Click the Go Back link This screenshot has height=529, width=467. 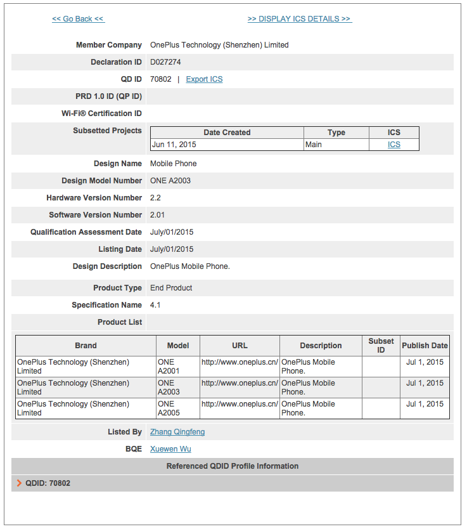(79, 19)
